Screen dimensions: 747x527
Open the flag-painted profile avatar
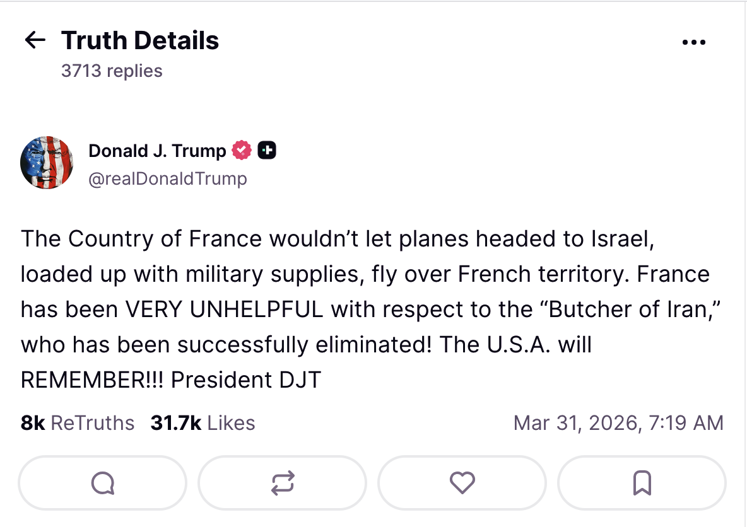(47, 163)
